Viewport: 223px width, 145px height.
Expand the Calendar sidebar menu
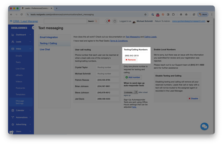tap(21, 110)
